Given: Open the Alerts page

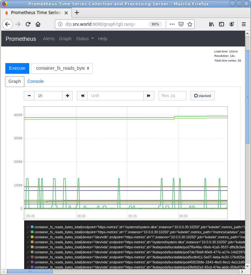Looking at the screenshot, I should click(x=49, y=39).
